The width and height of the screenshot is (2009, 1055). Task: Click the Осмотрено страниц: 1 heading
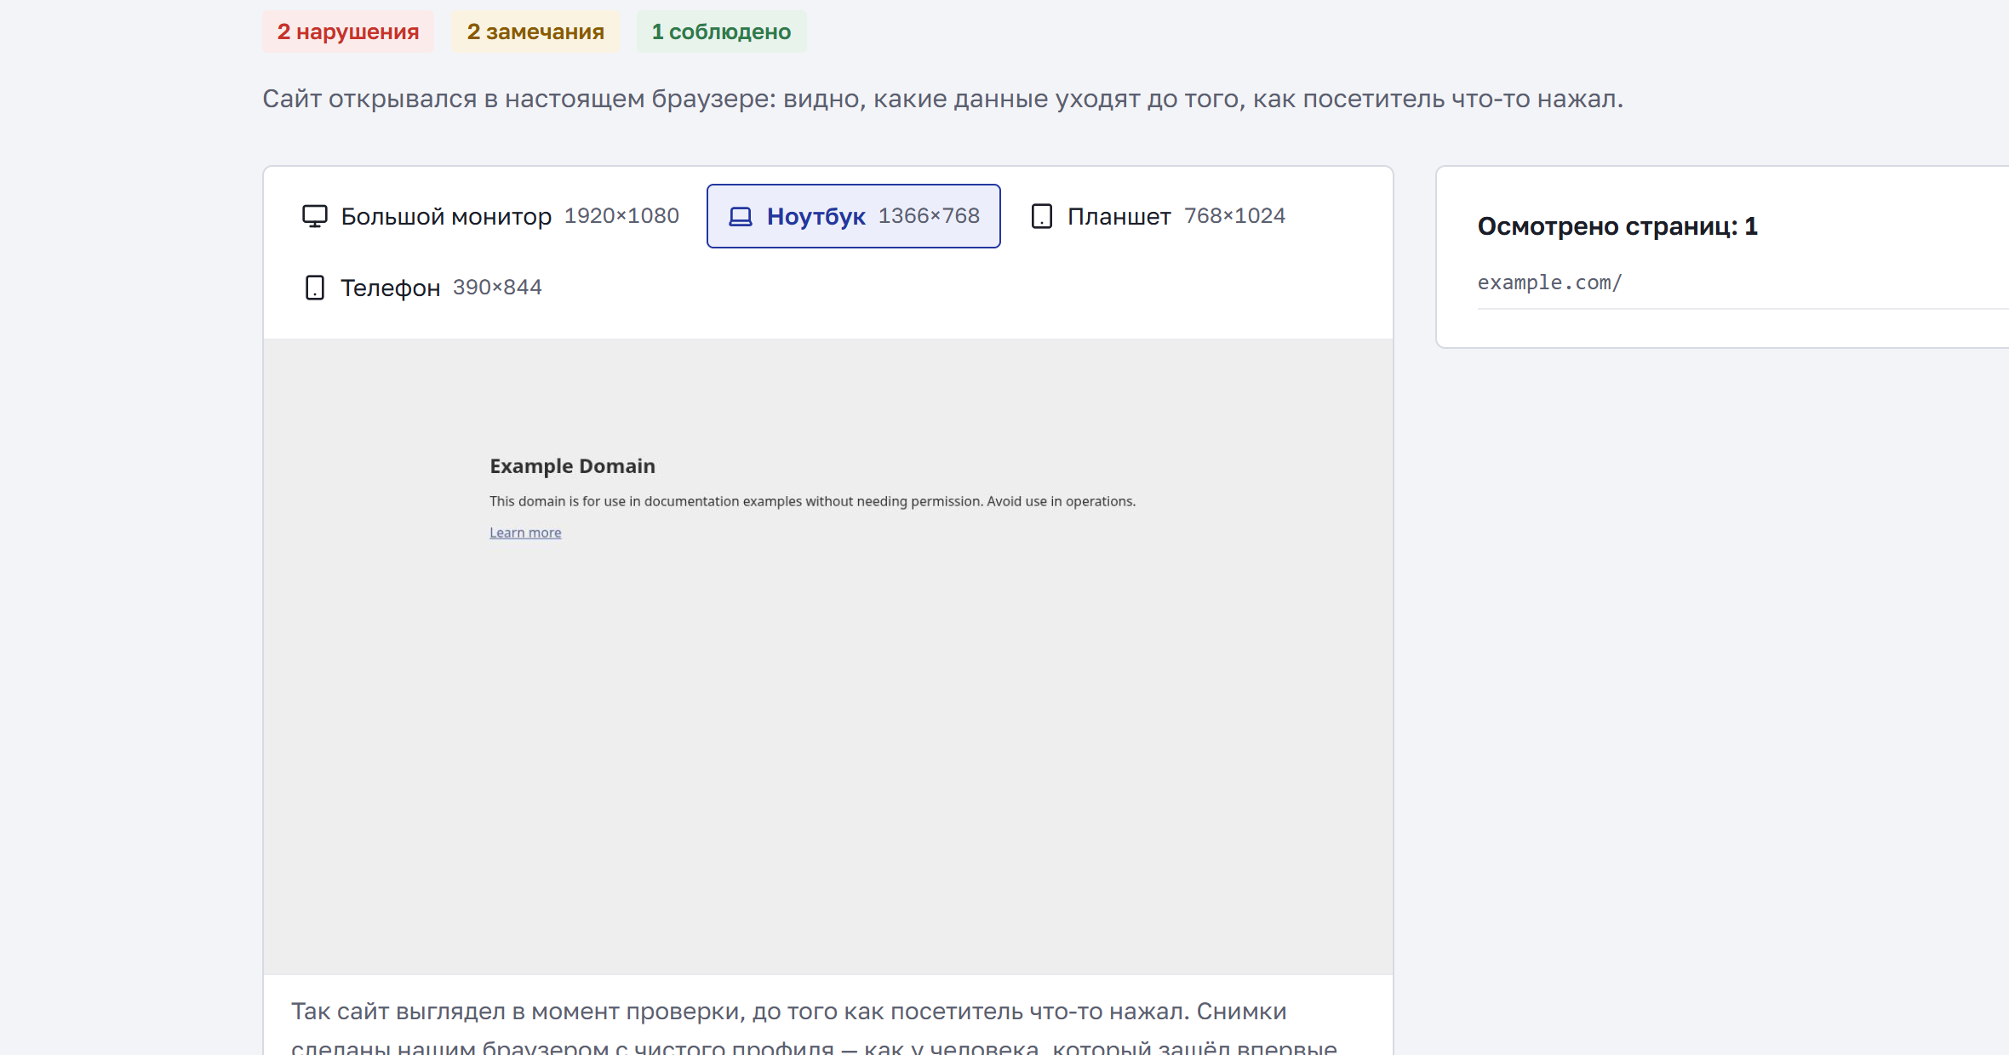(x=1617, y=226)
